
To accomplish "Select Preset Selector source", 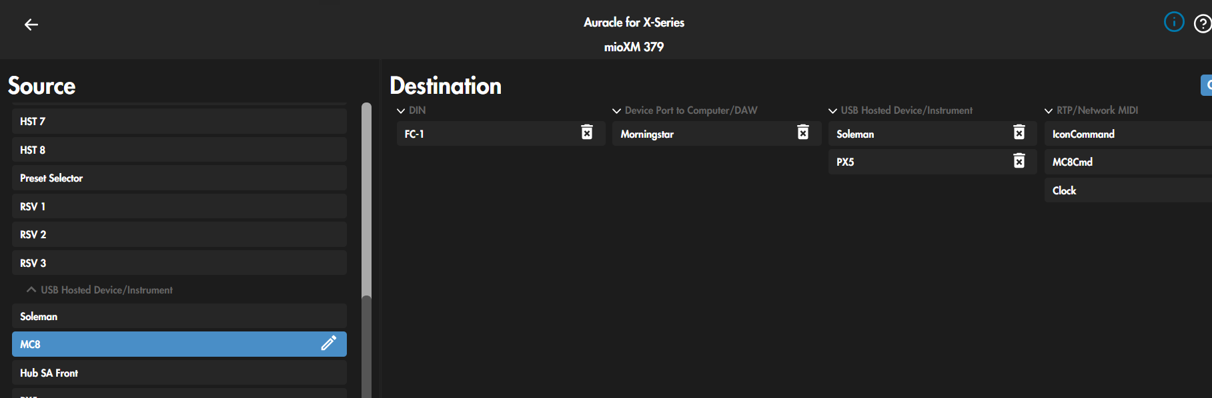I will (x=179, y=178).
